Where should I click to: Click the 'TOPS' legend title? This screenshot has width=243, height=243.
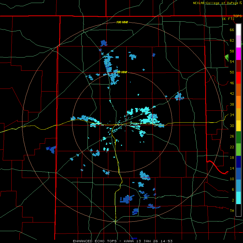click(x=237, y=16)
